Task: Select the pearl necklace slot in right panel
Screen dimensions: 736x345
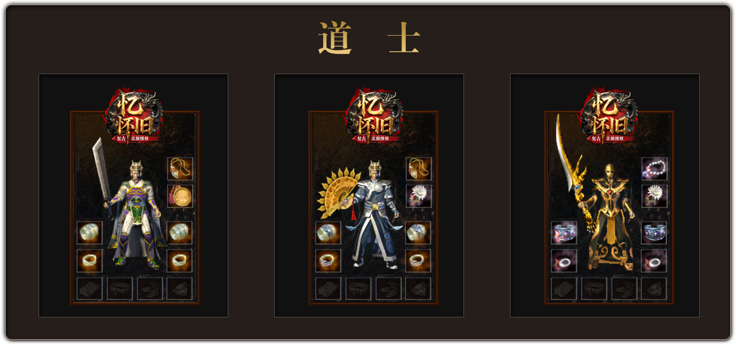Action: pos(654,169)
